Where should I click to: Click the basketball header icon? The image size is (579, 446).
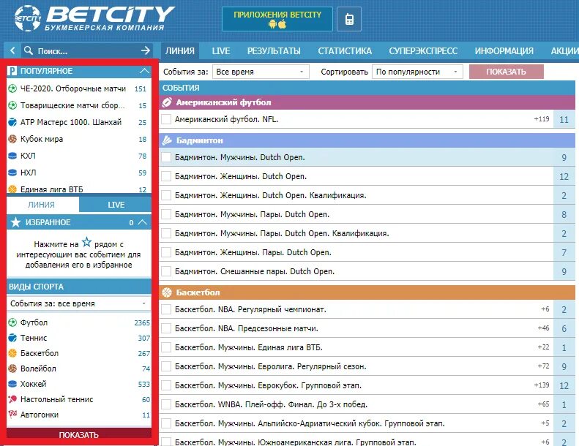pos(167,292)
